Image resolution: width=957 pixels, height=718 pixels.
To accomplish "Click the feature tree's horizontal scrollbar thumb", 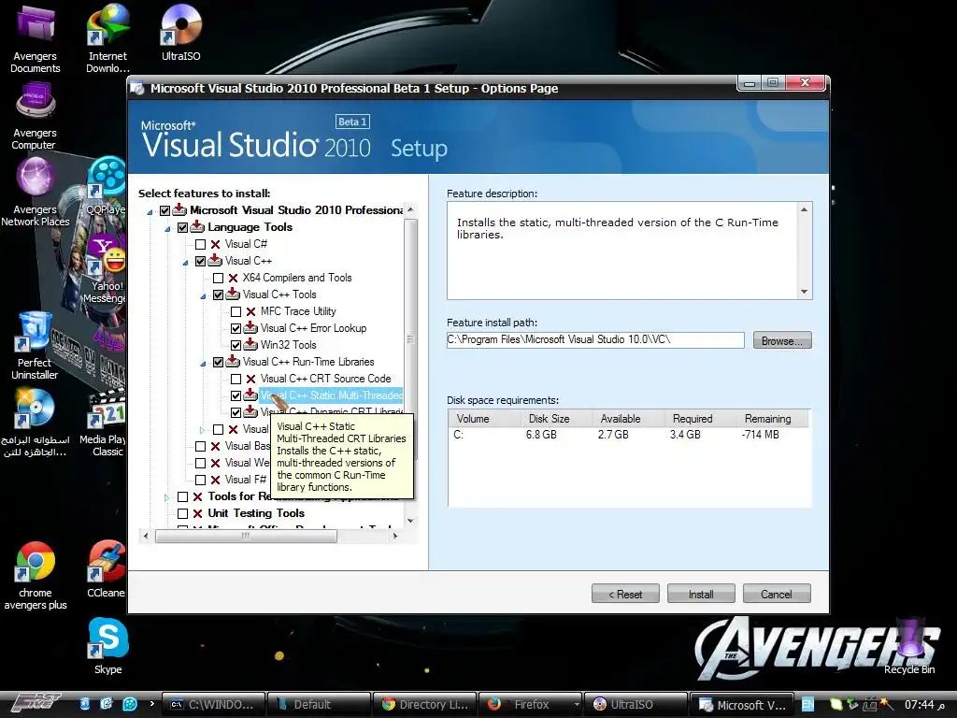I will click(x=246, y=536).
